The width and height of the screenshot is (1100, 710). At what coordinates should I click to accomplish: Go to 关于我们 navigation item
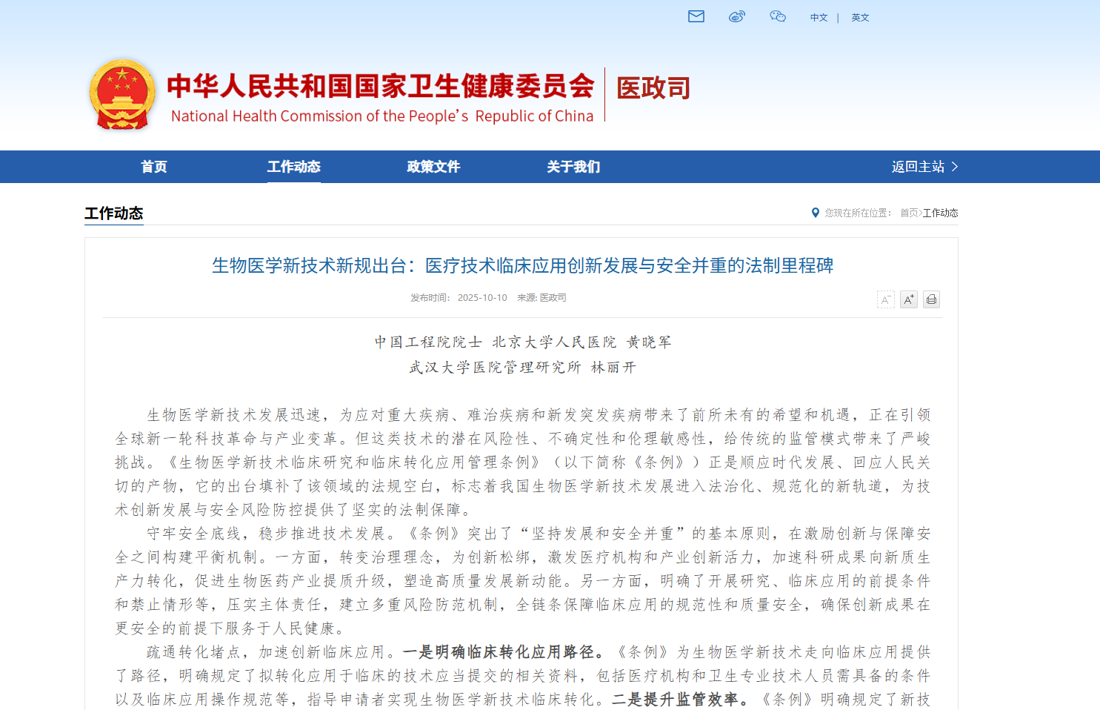573,167
